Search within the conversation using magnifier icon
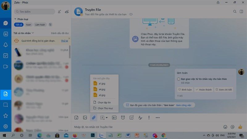The image size is (247, 139). [235, 11]
